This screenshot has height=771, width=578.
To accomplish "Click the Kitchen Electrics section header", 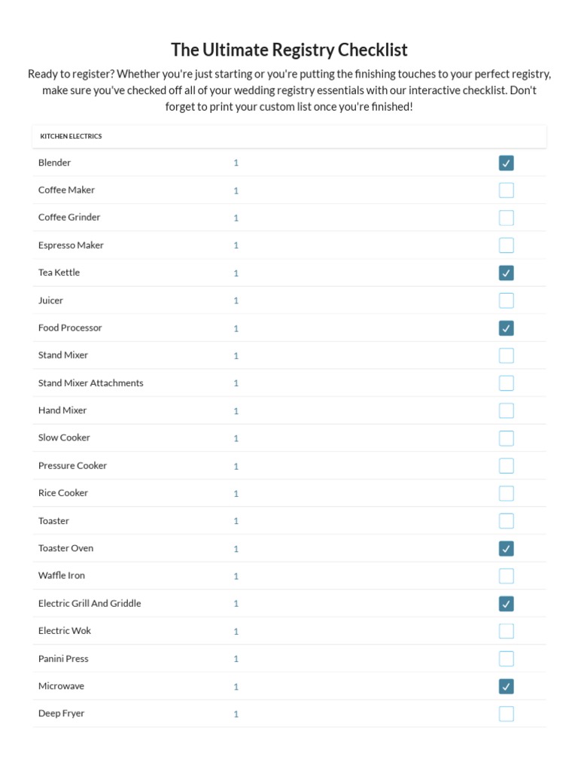I will coord(71,136).
